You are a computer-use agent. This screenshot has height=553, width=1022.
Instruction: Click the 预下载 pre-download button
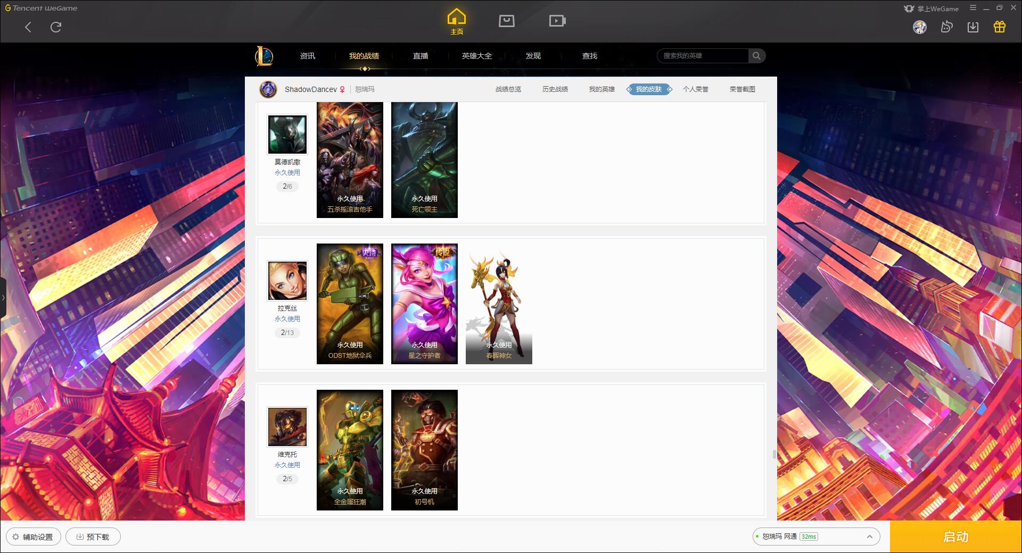pos(93,537)
